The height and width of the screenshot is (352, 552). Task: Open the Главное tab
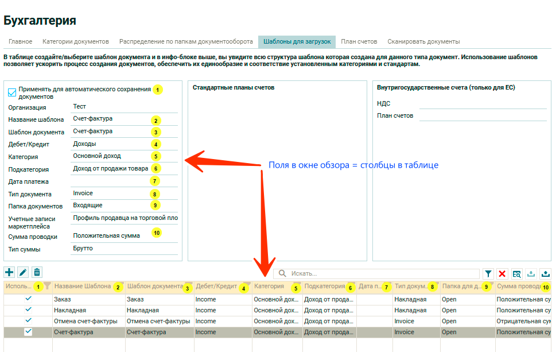click(20, 42)
